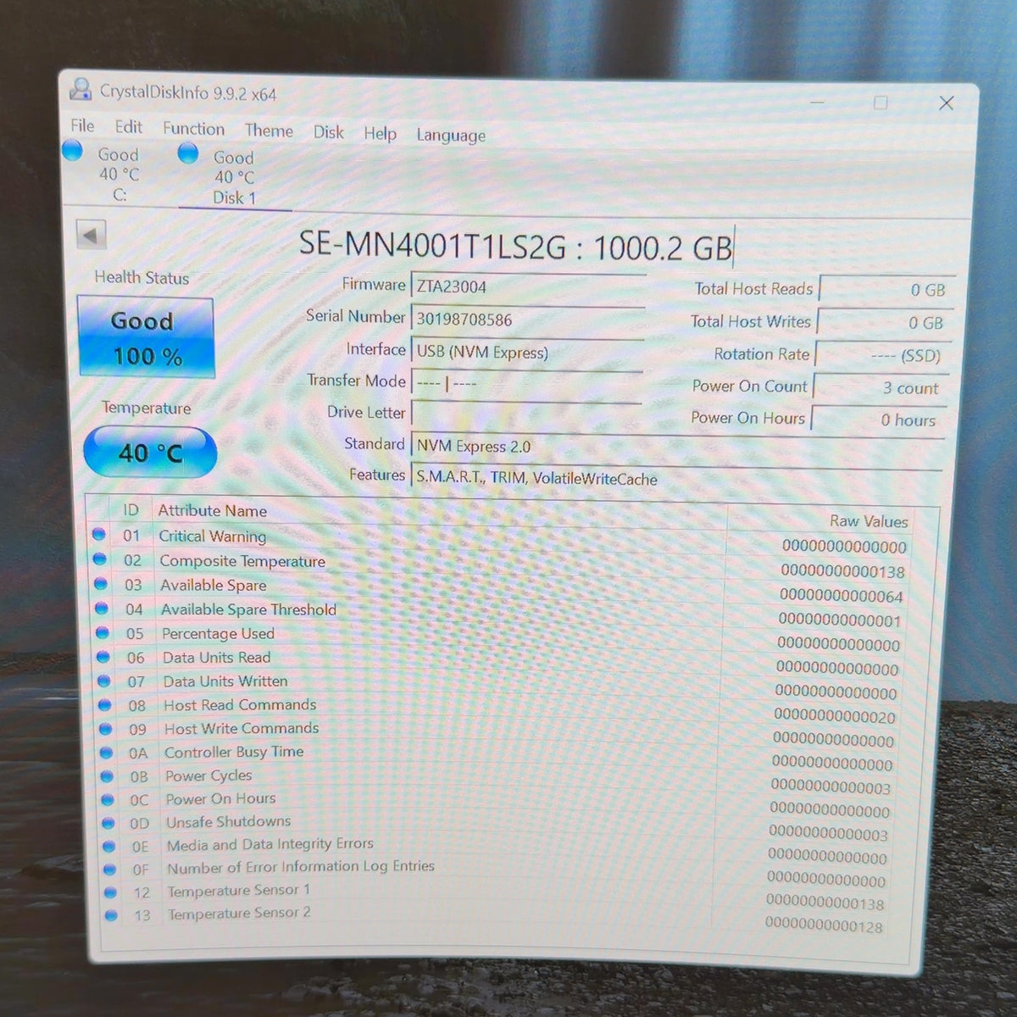The width and height of the screenshot is (1017, 1017).
Task: Click the Standard field NVM Express 2.0
Action: pos(678,447)
